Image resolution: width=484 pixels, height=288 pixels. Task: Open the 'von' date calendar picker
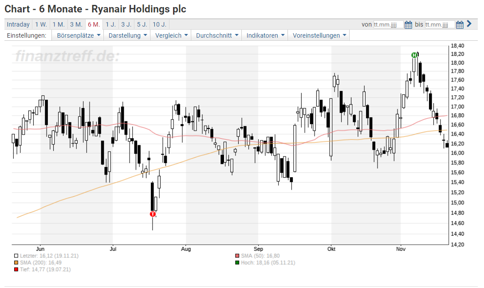(x=408, y=25)
